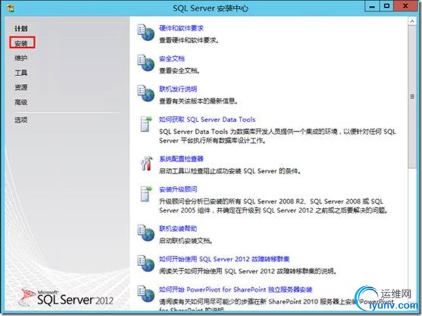Click the globe icon beside PowerPivot for SharePoint link

[146, 294]
